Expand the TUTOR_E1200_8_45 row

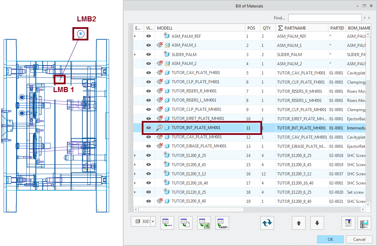pos(135,164)
